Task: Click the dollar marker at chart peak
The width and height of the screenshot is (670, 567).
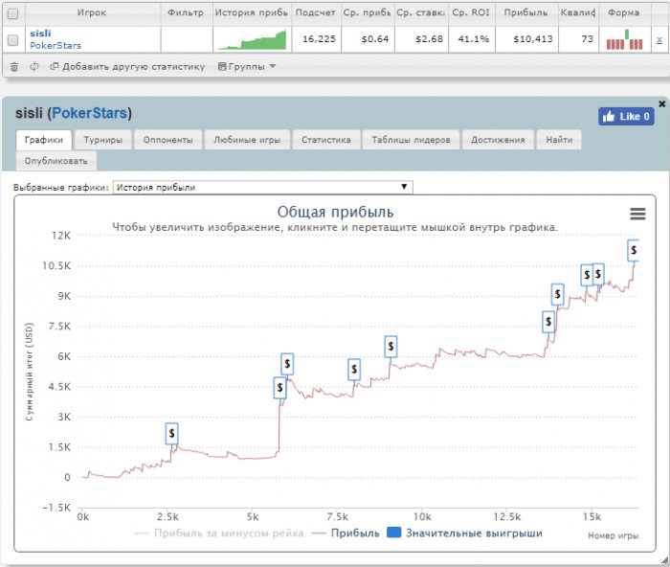Action: click(634, 250)
